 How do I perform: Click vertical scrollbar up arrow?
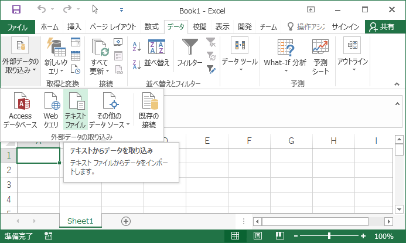click(x=399, y=140)
